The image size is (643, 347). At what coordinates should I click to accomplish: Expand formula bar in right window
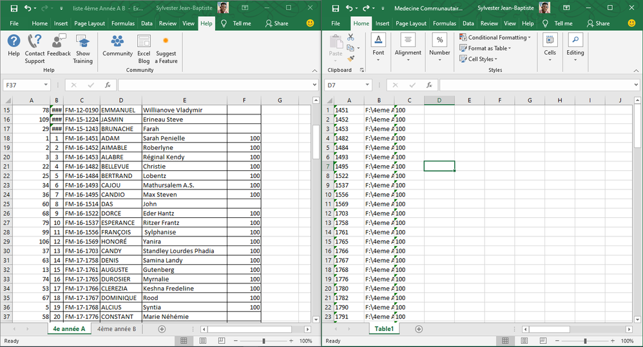coord(636,85)
